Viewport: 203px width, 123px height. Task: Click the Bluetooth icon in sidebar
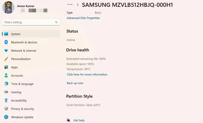tap(6, 42)
